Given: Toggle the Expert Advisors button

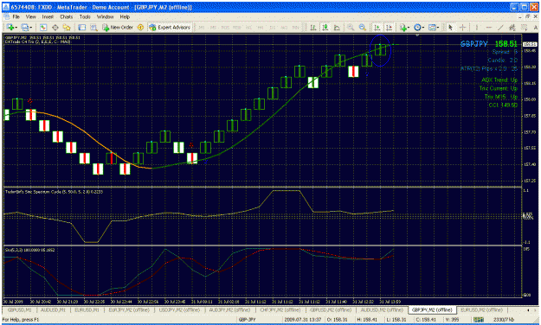Looking at the screenshot, I should pyautogui.click(x=170, y=27).
